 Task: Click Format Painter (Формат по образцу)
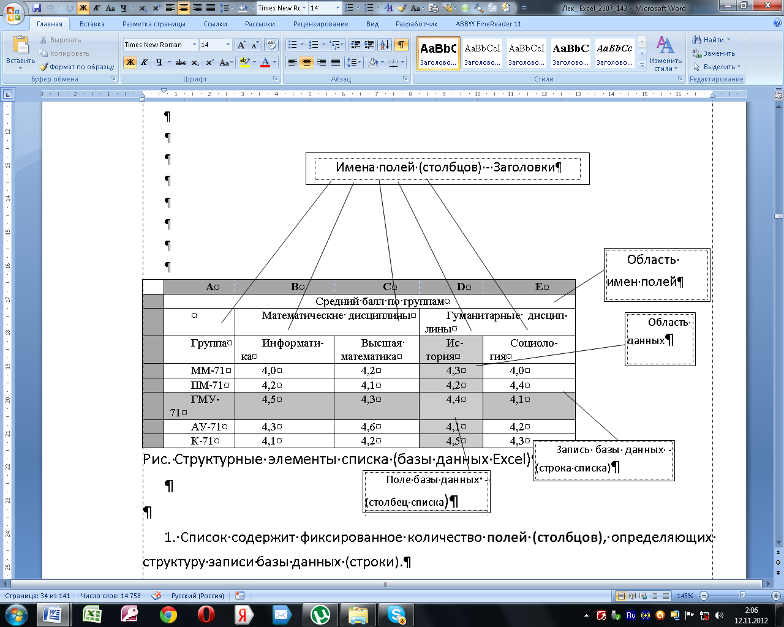pos(77,67)
